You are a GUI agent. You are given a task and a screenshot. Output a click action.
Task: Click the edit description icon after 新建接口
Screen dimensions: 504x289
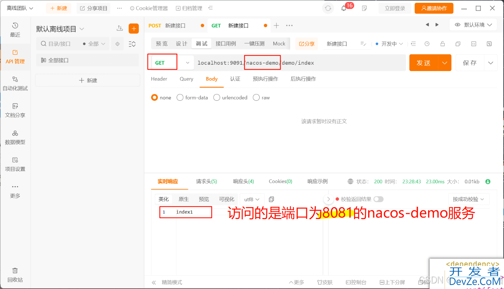[x=363, y=44]
